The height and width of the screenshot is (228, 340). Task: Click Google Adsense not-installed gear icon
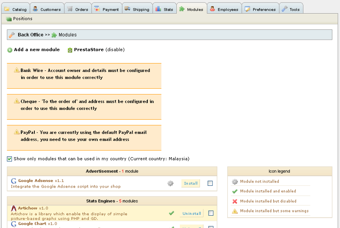pos(170,183)
